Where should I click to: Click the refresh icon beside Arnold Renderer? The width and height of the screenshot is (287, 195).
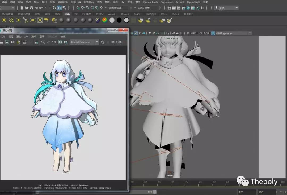[103, 42]
